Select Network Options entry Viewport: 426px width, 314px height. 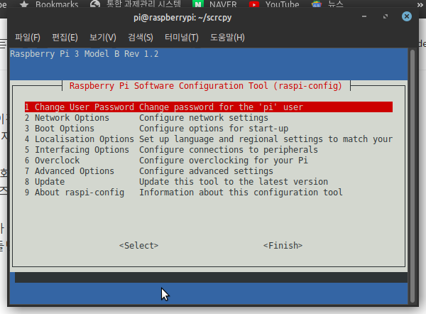point(208,118)
